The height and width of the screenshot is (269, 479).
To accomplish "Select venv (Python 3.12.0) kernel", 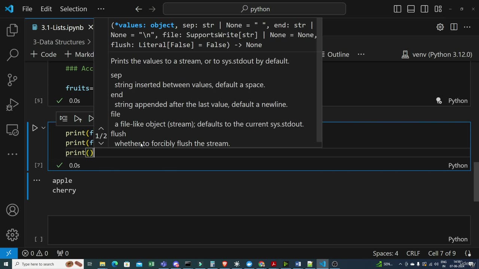I will tap(437, 55).
